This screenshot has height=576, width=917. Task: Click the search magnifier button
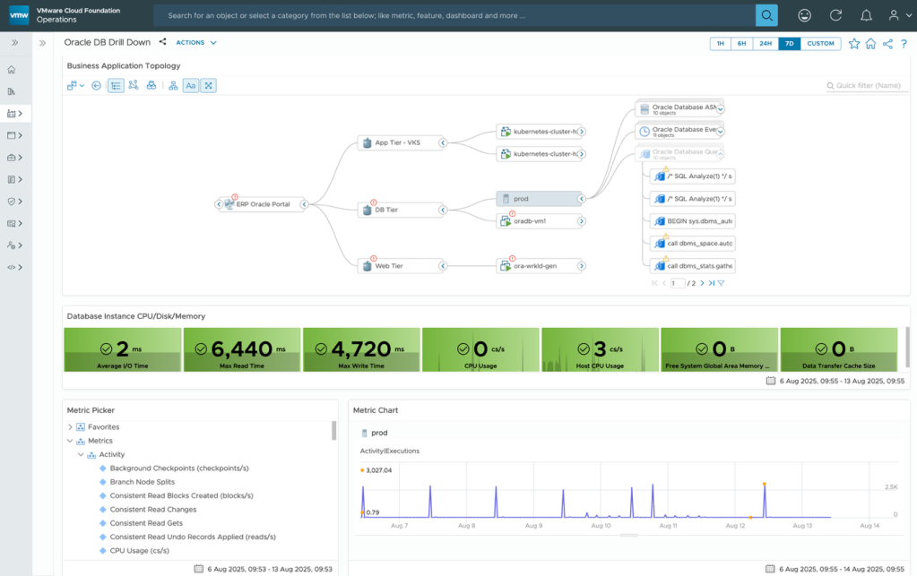[x=766, y=15]
